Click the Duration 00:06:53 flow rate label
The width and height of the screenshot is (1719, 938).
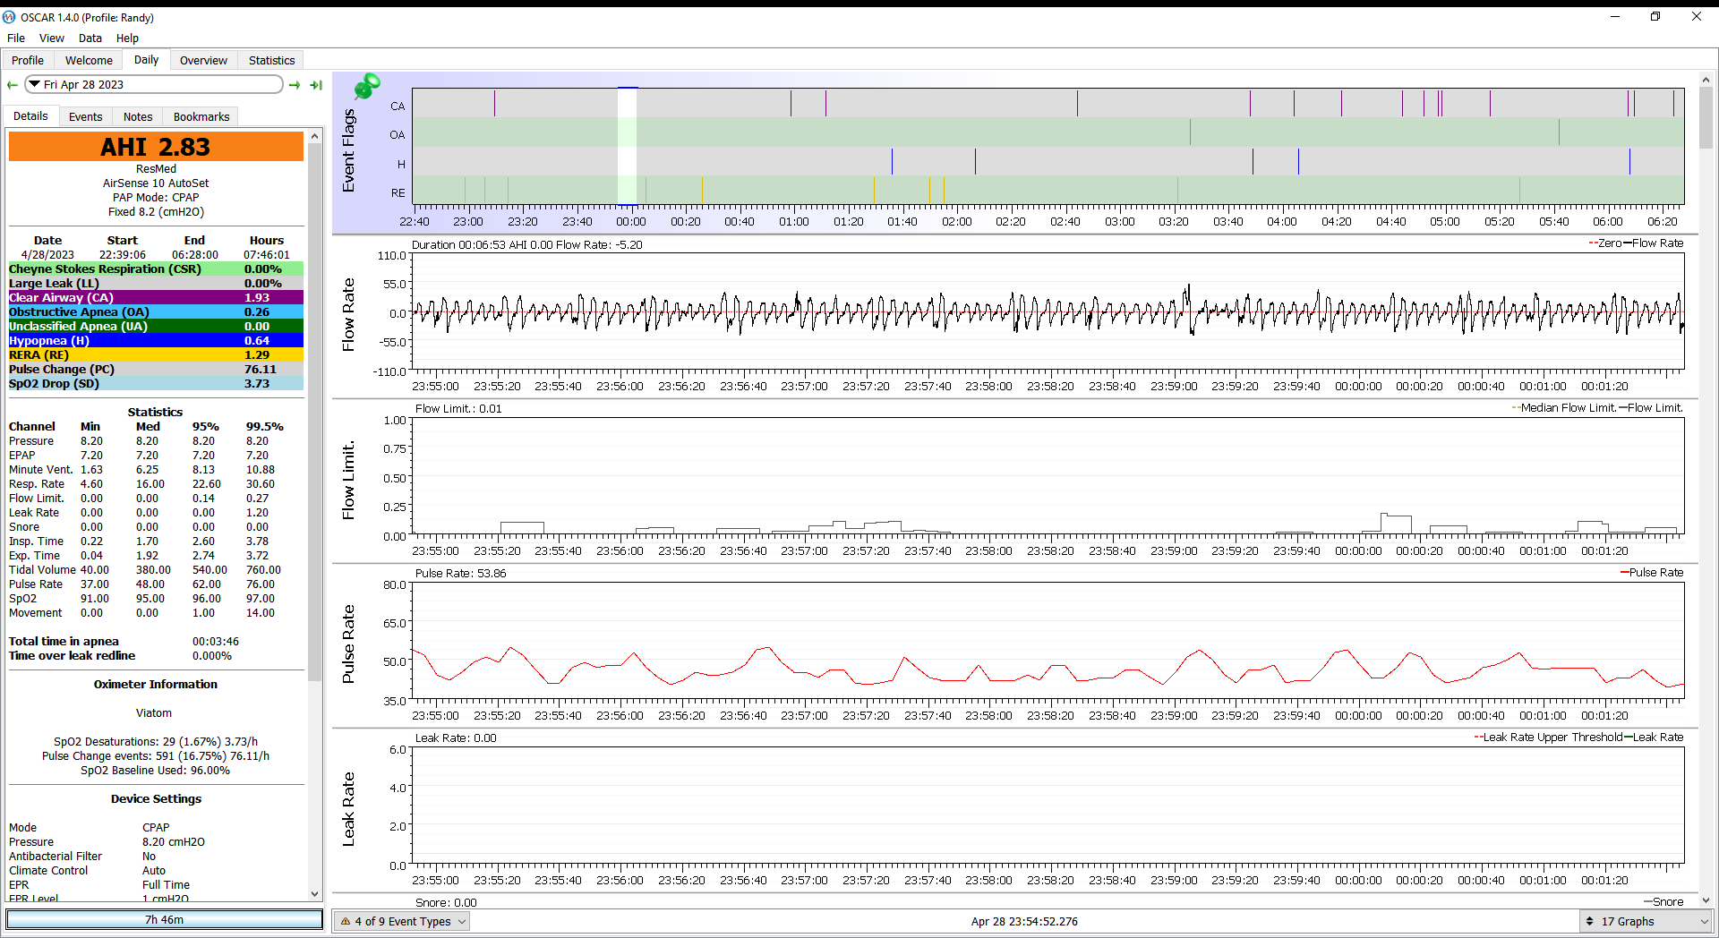(x=526, y=244)
